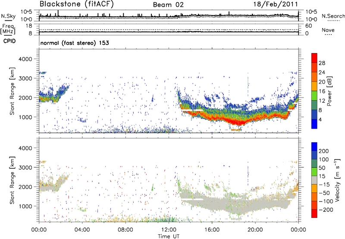Click the '60' Nave axis value
The height and width of the screenshot is (239, 345).
(x=309, y=26)
